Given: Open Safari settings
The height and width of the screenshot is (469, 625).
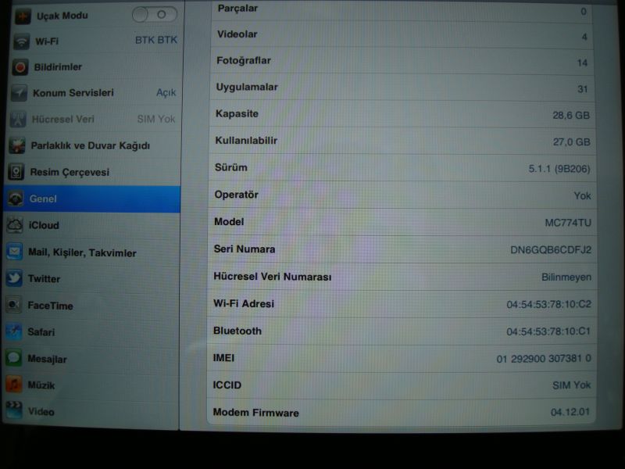Looking at the screenshot, I should [x=91, y=331].
